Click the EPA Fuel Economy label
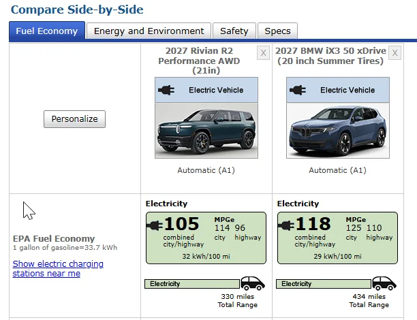Image resolution: width=417 pixels, height=320 pixels. point(54,239)
